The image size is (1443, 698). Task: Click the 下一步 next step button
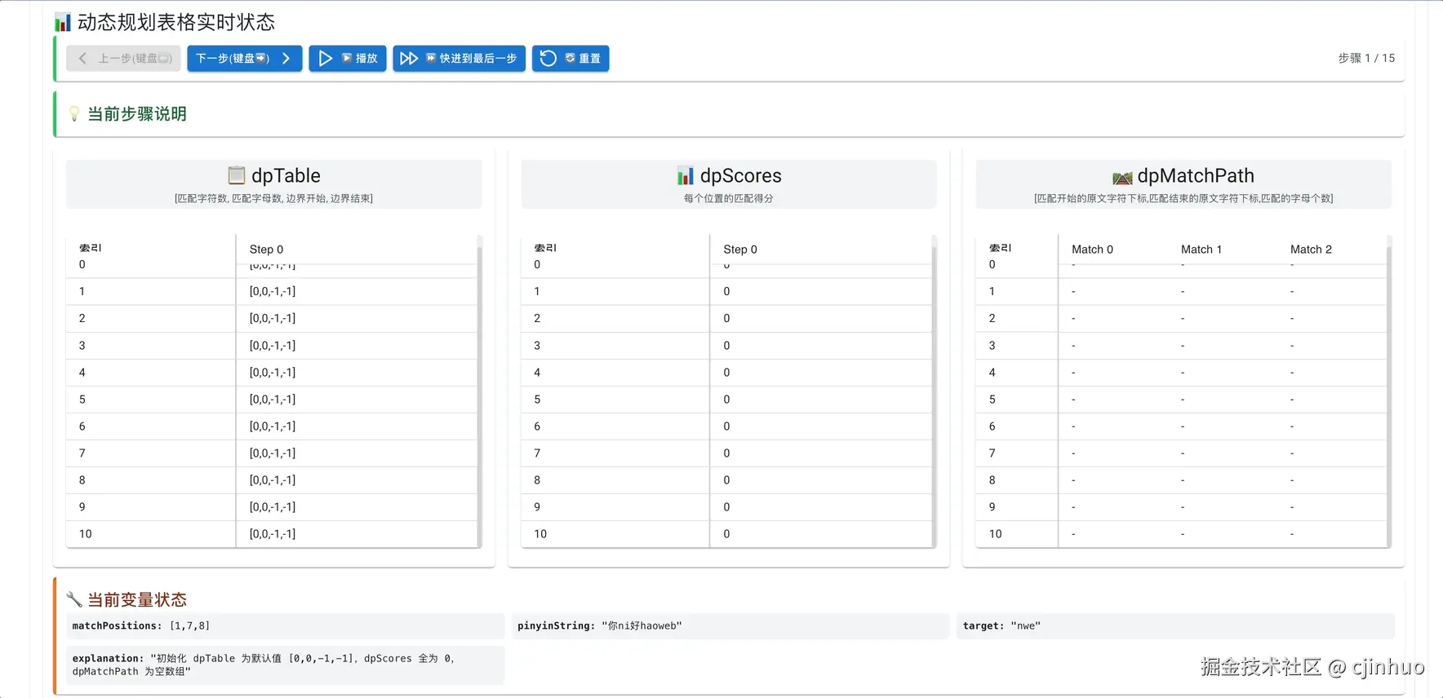point(245,59)
